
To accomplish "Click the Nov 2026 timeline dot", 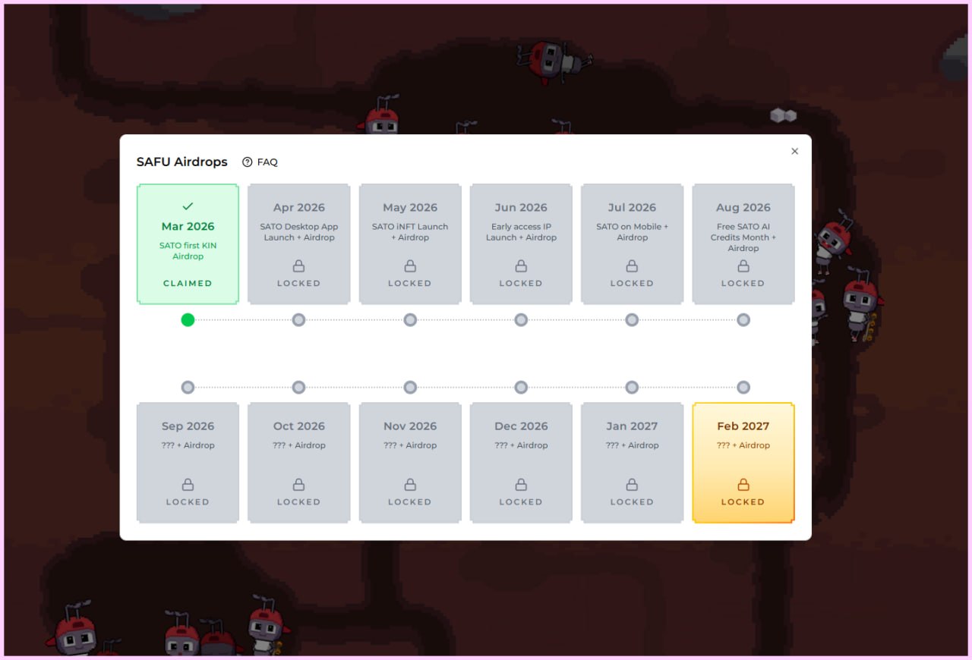I will coord(410,388).
